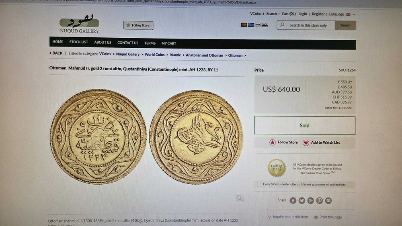The image size is (402, 226).
Task: Click the Sold status box
Action: click(x=305, y=125)
